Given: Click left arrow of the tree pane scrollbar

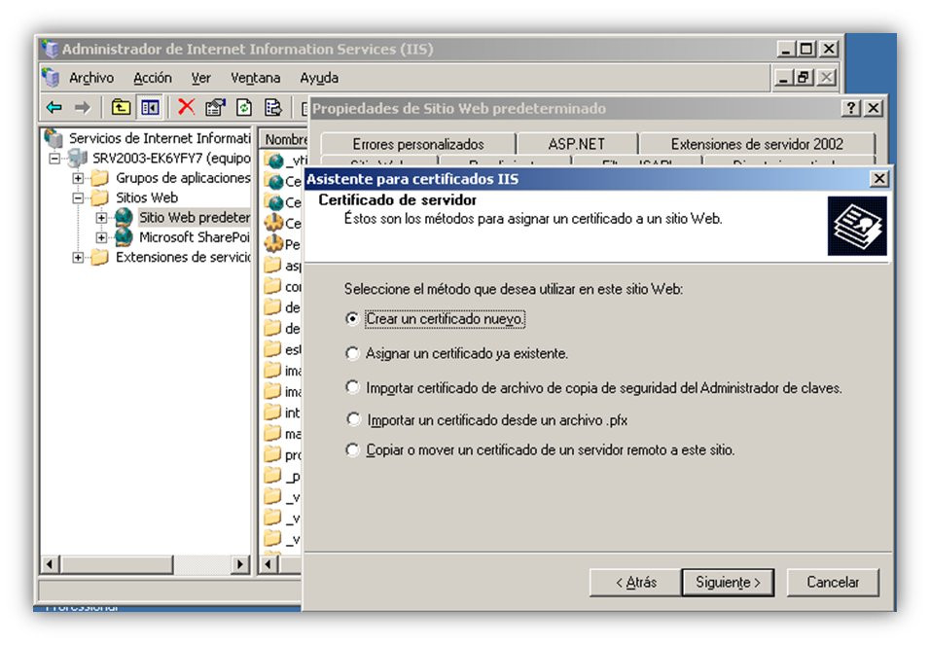Looking at the screenshot, I should [50, 563].
